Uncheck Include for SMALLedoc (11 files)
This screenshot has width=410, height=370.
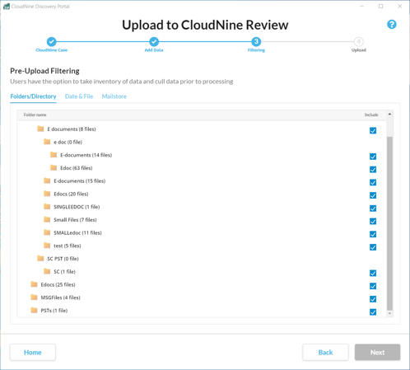pyautogui.click(x=373, y=234)
